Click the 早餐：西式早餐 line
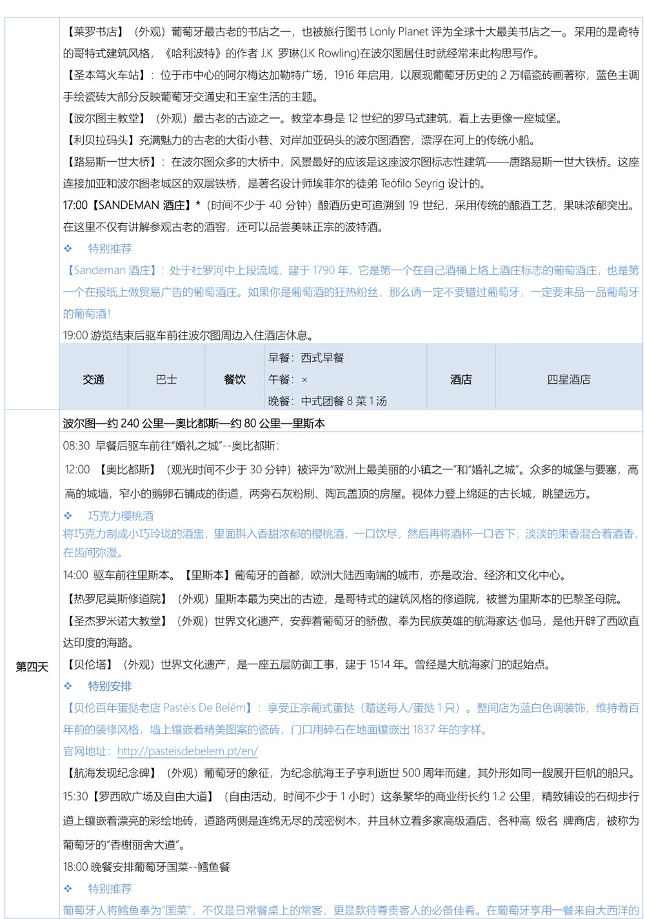Image resolution: width=645 pixels, height=919 pixels. click(306, 358)
